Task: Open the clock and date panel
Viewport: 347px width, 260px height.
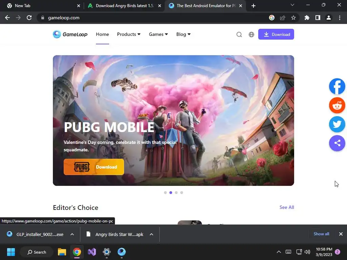Action: [324, 252]
